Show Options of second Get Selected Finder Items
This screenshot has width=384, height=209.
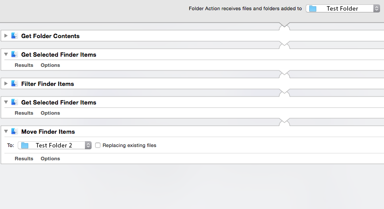(50, 113)
